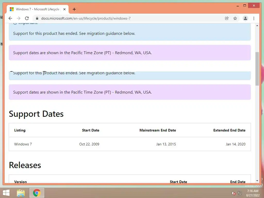Reload the Microsoft Lifecycle page
The width and height of the screenshot is (264, 198).
coord(27,18)
